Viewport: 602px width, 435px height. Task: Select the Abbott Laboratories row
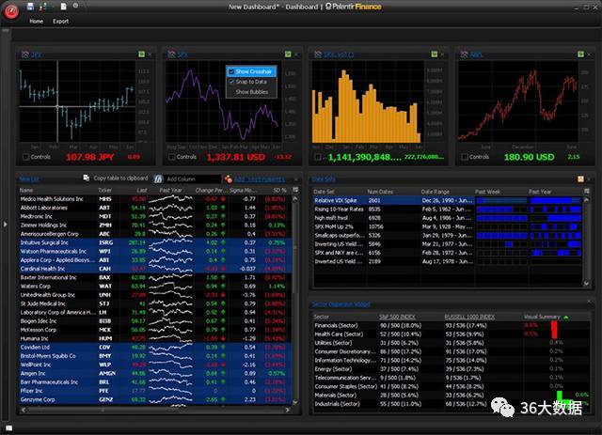tap(155, 208)
